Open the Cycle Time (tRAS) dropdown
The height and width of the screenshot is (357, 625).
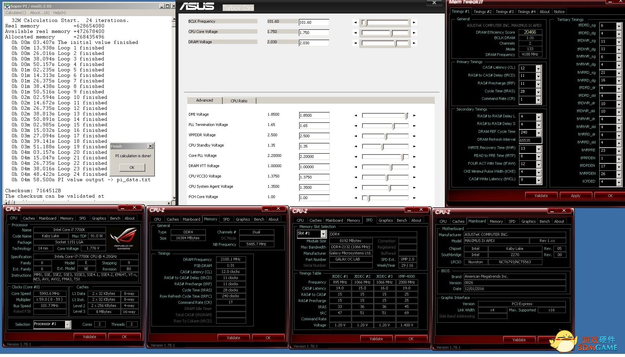(539, 92)
